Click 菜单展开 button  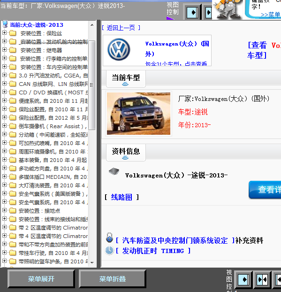(41, 279)
